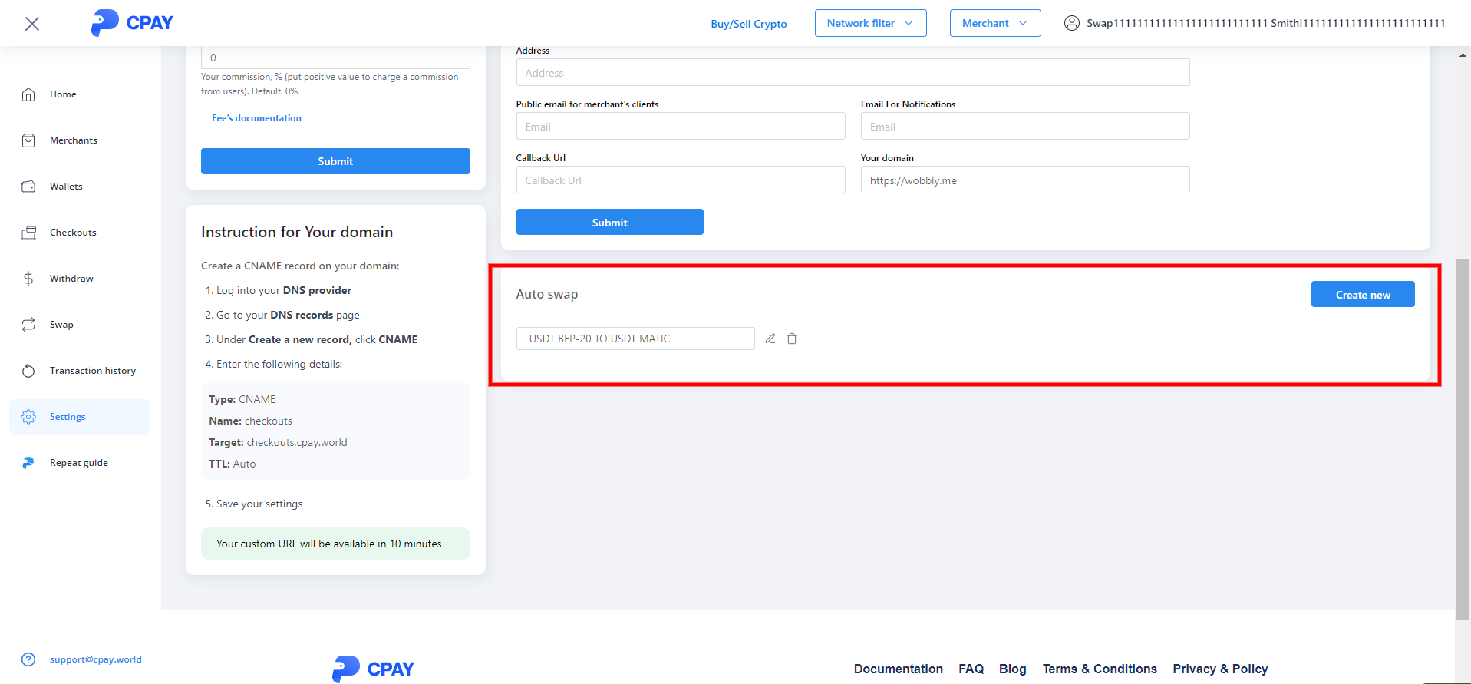
Task: Click the Buy/Sell Crypto link
Action: [748, 24]
